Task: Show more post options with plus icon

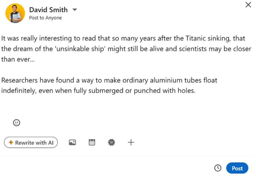Action: coord(131,142)
